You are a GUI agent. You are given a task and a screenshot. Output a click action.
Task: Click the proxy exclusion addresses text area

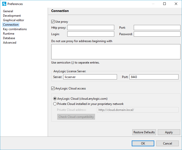(x=116, y=52)
